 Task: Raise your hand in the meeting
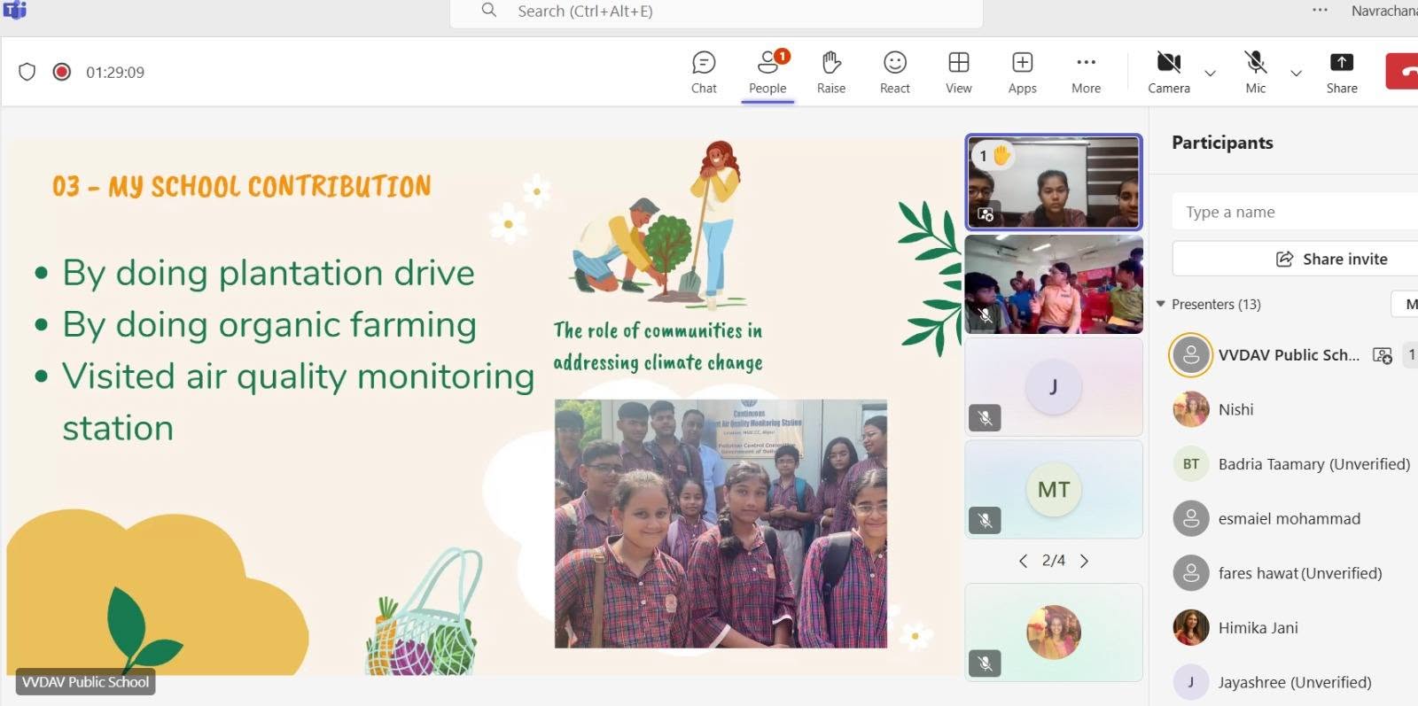click(x=831, y=73)
